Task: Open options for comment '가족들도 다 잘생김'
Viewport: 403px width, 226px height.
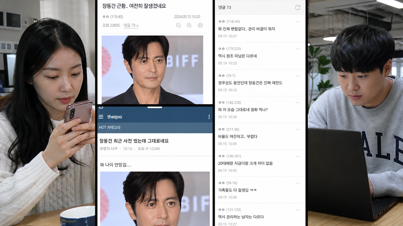Action: click(x=298, y=183)
